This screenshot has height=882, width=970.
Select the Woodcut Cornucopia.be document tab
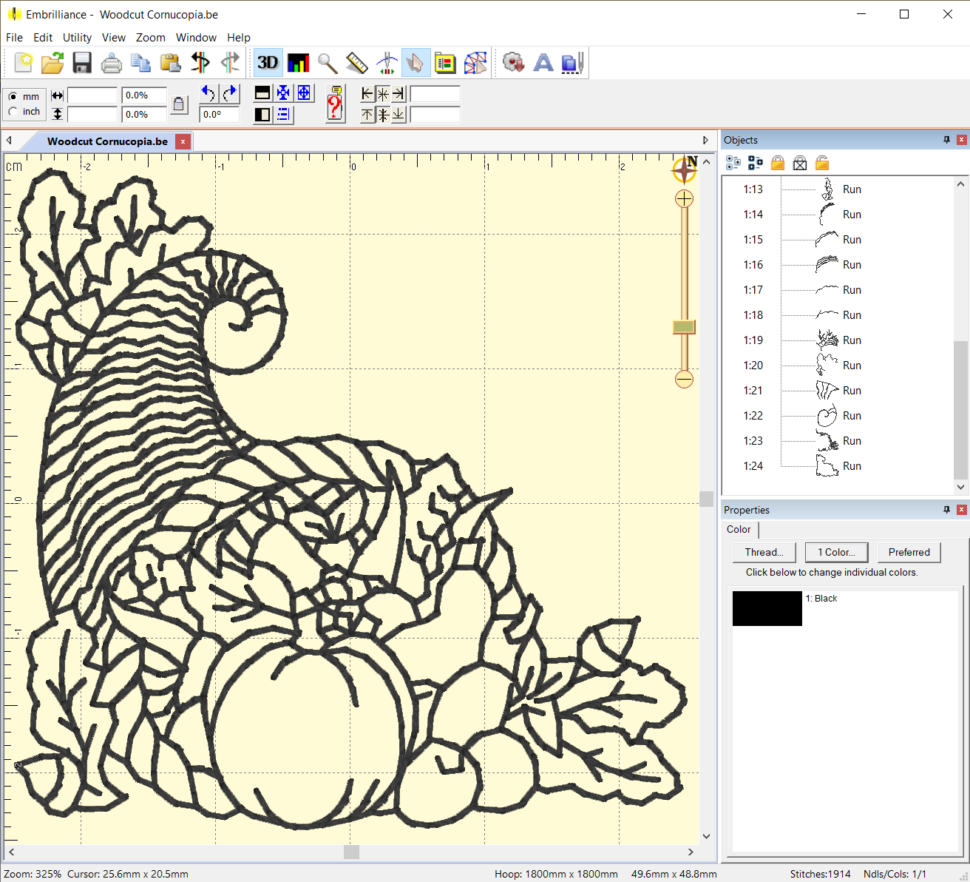(x=107, y=141)
